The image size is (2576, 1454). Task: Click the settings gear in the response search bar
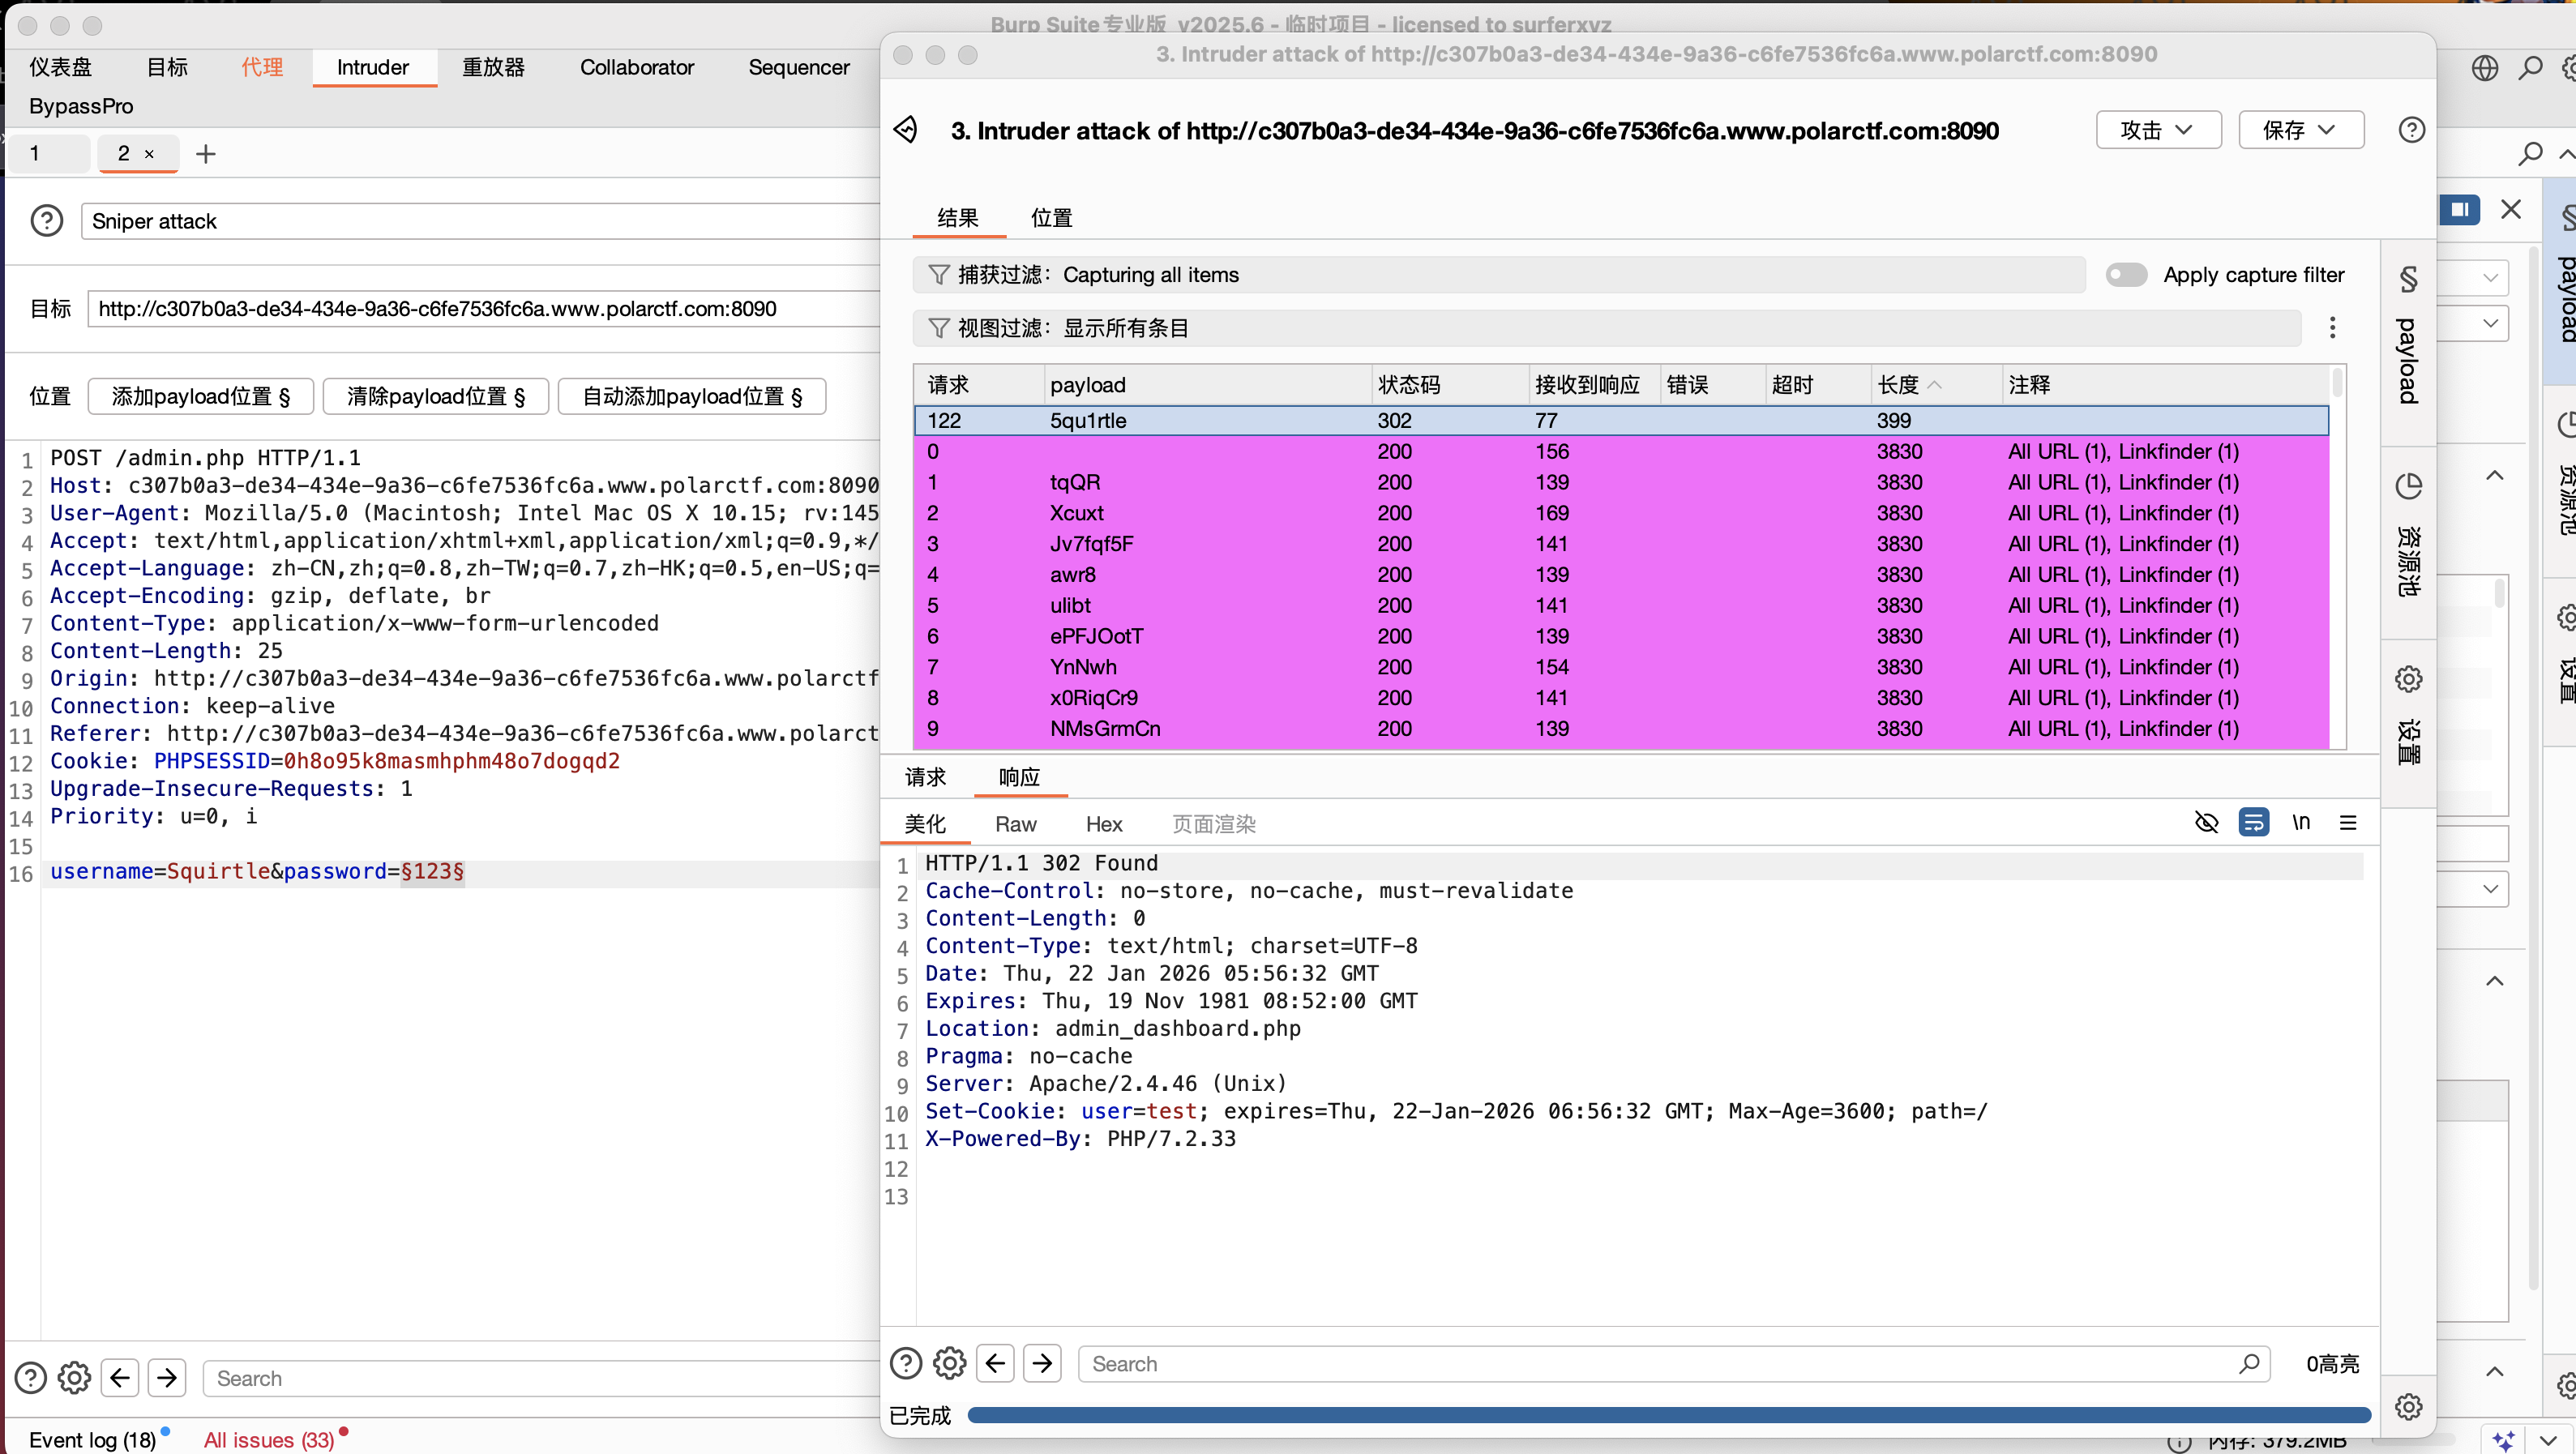949,1363
